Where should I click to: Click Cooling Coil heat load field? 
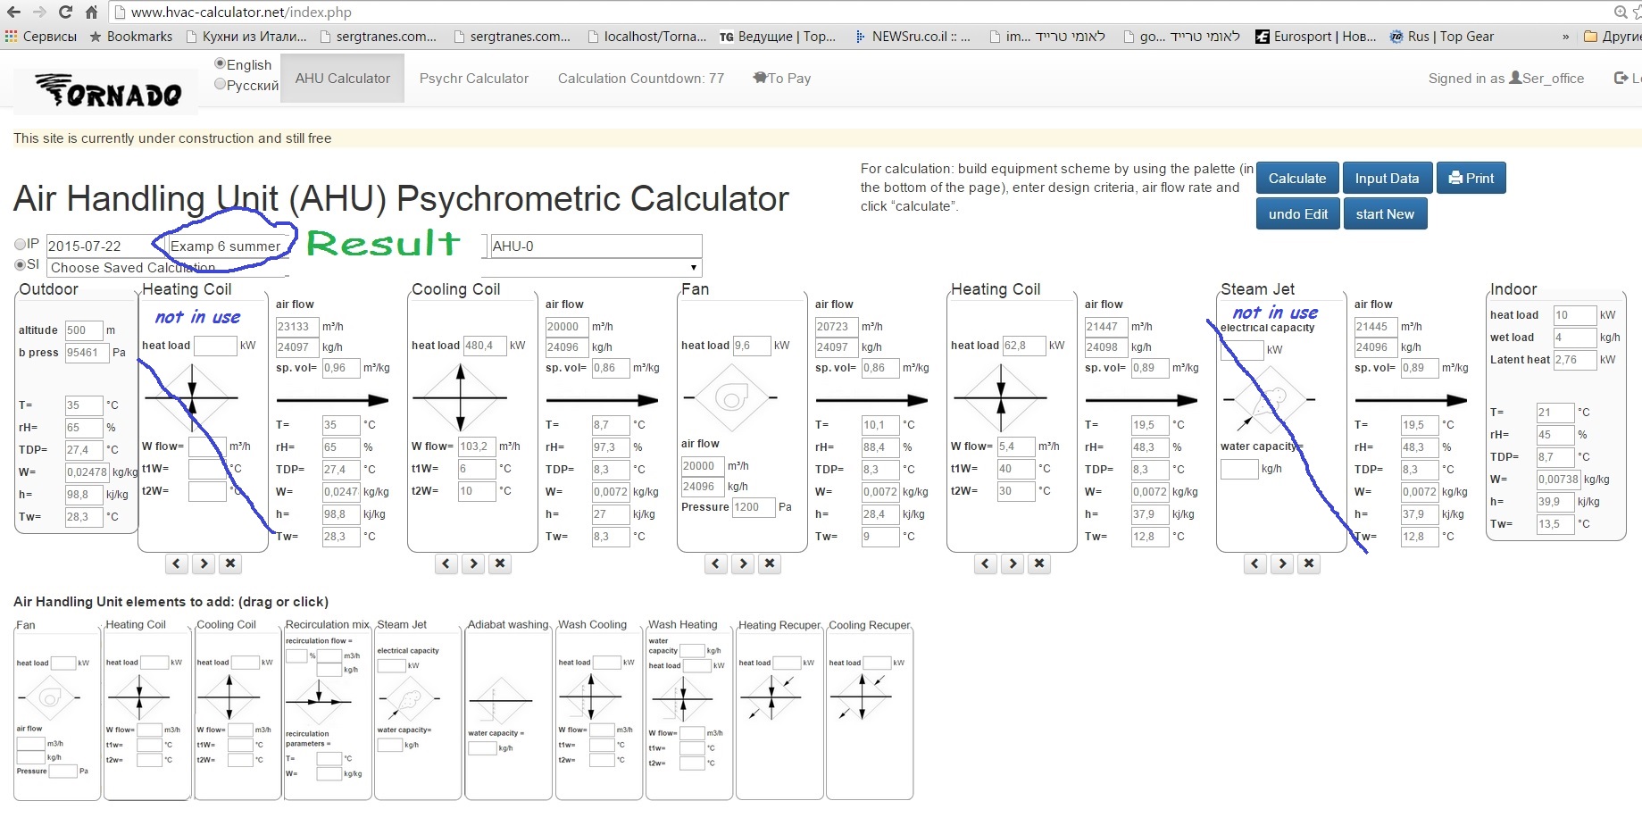pyautogui.click(x=483, y=346)
